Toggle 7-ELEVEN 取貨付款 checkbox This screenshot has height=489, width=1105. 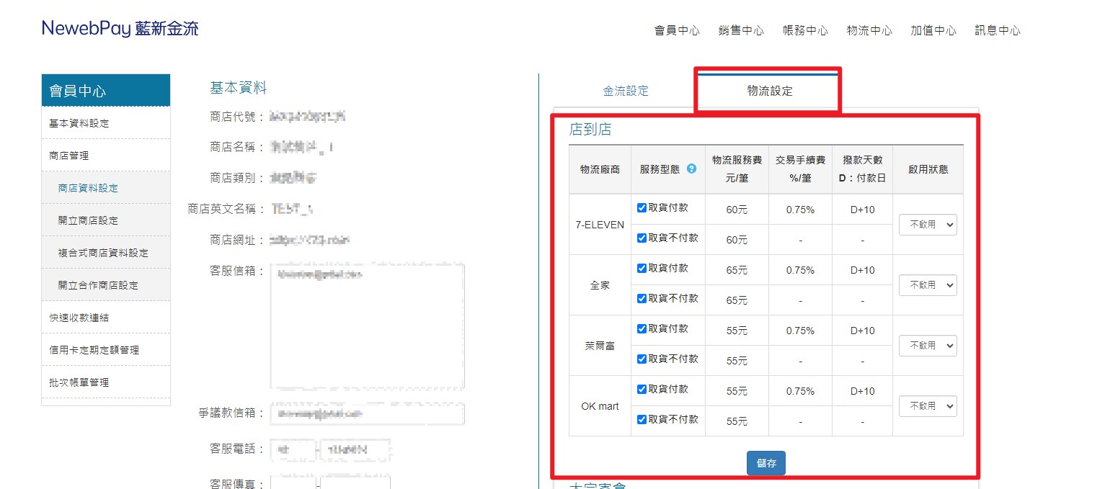[642, 208]
